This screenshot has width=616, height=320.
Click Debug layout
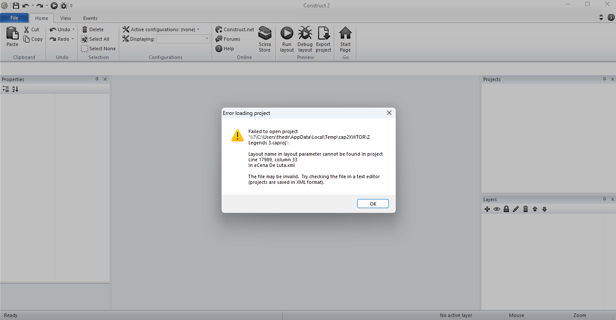pyautogui.click(x=305, y=39)
